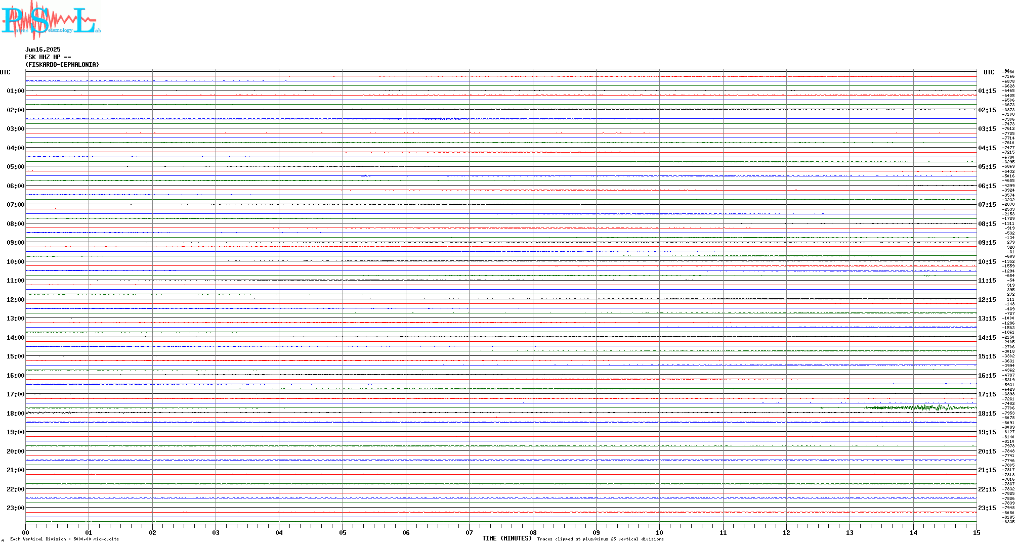Click the 12:00 hour label
The height and width of the screenshot is (546, 1017).
[x=16, y=300]
